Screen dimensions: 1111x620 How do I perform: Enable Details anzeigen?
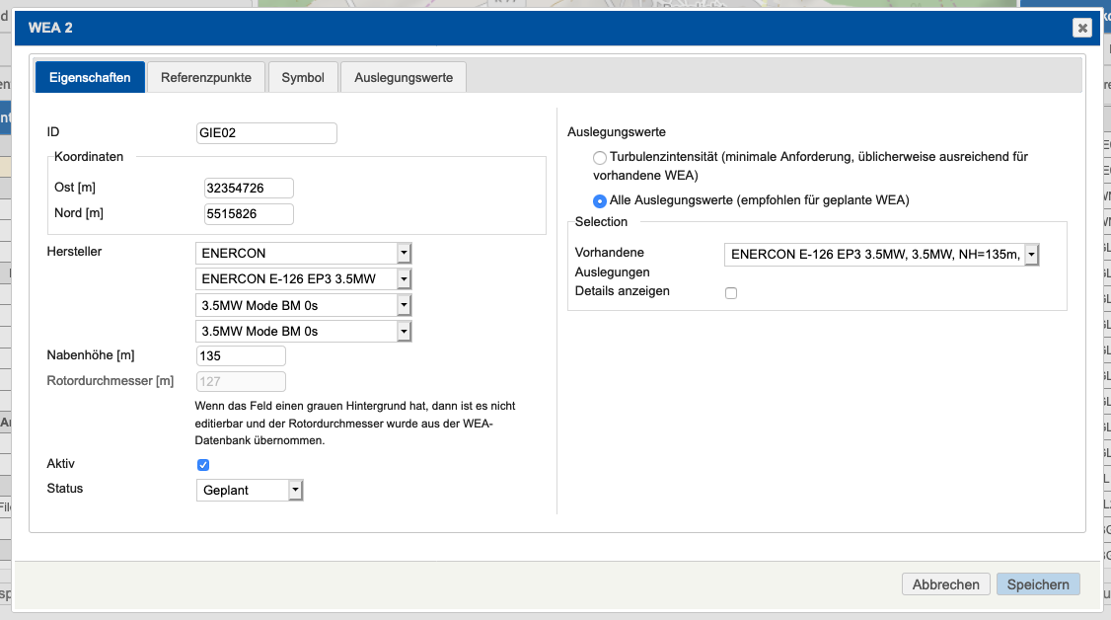pos(731,292)
